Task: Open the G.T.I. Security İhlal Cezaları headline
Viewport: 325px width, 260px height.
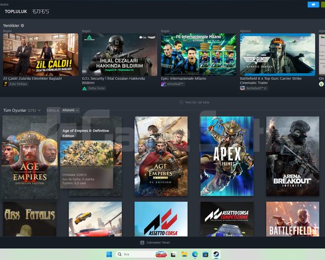Action: (x=113, y=80)
